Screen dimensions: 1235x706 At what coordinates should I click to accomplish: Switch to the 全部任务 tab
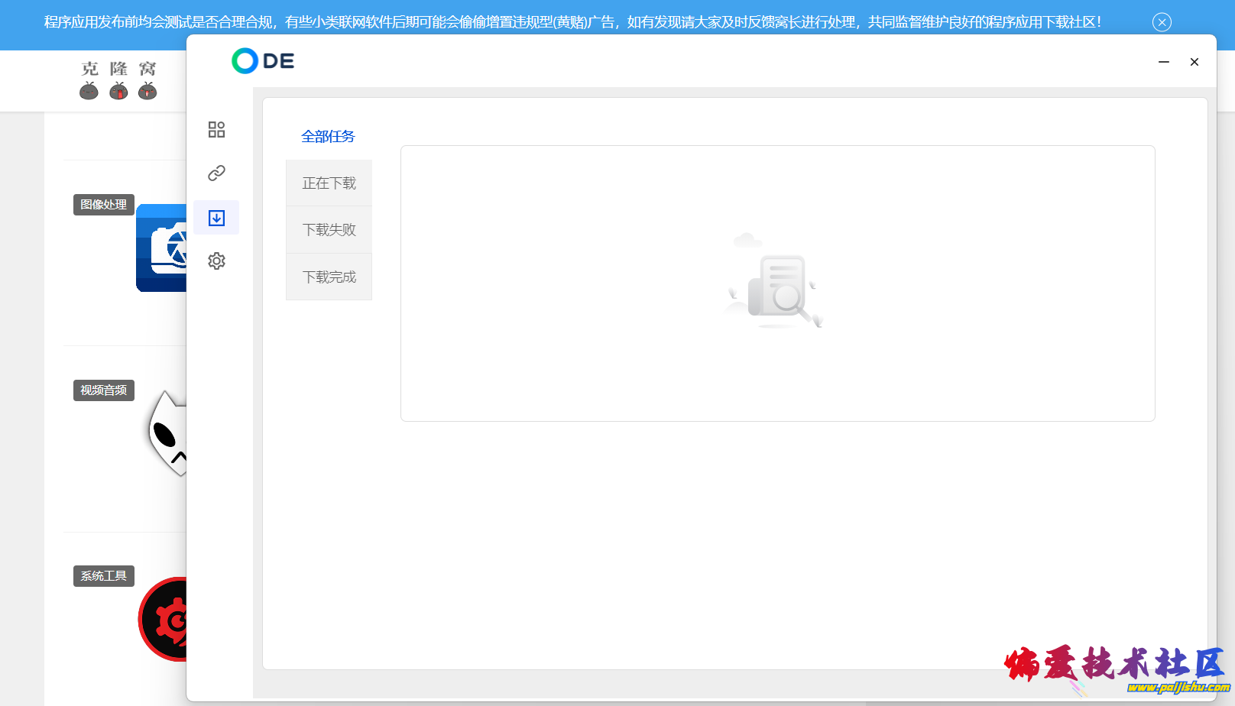tap(328, 137)
